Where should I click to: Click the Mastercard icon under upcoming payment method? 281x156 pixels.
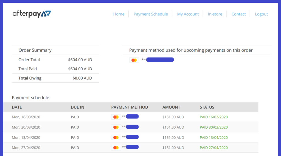pyautogui.click(x=134, y=60)
